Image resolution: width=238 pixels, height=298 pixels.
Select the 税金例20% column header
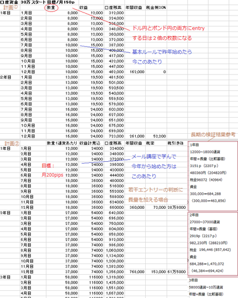pyautogui.click(x=156, y=8)
